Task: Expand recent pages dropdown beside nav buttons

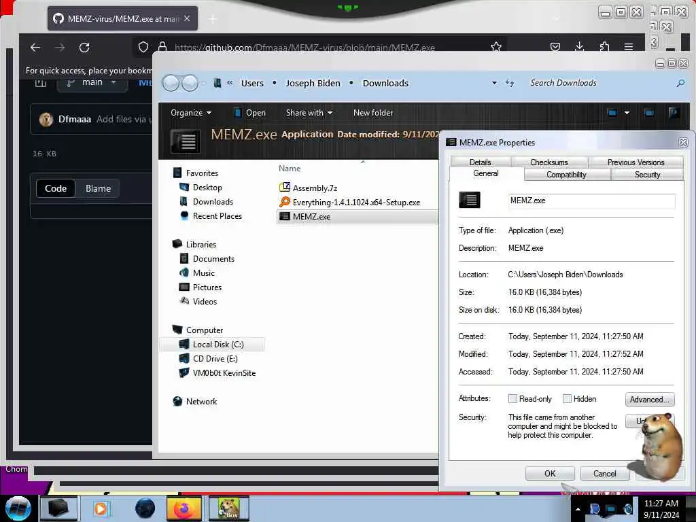Action: [204, 83]
